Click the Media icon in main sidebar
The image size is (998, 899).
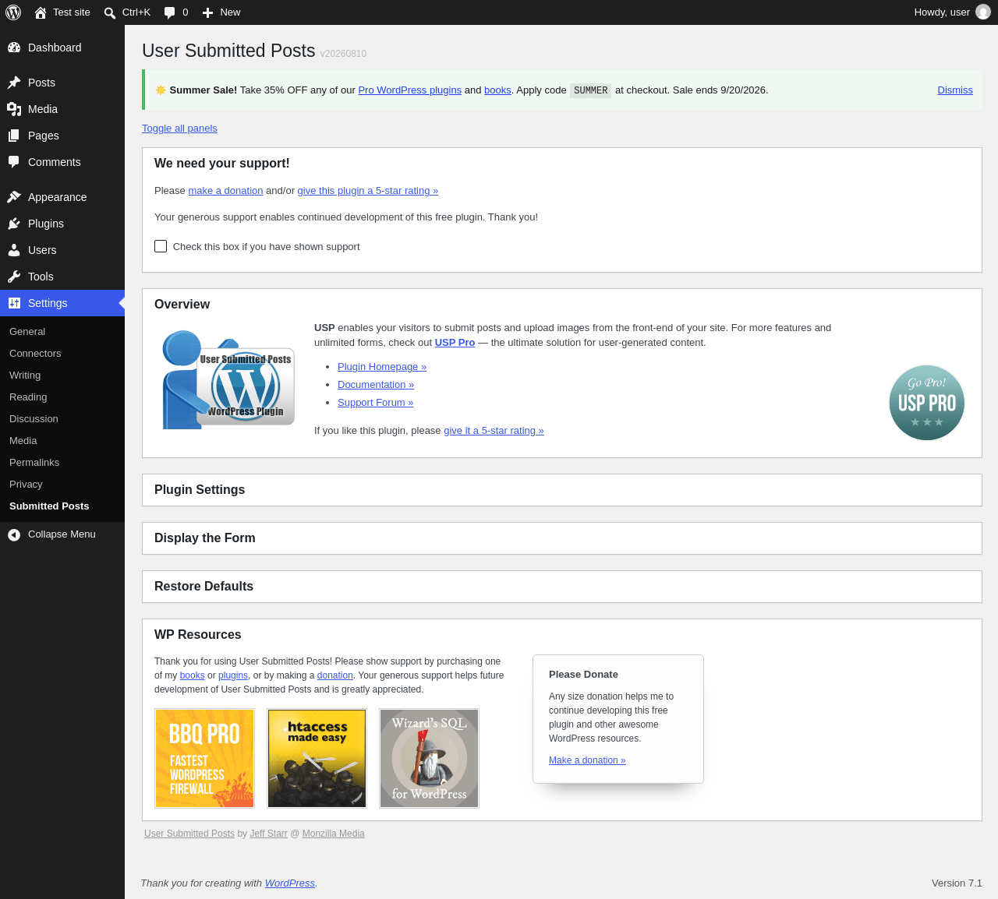[x=14, y=109]
